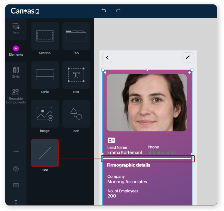Click the Canvas logo
The height and width of the screenshot is (211, 224).
pos(22,11)
